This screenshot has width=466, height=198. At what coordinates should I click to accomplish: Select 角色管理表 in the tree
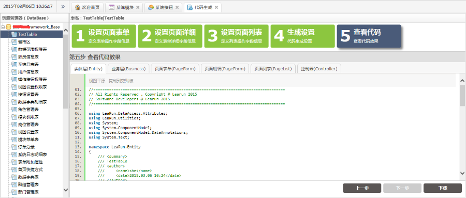pyautogui.click(x=28, y=110)
